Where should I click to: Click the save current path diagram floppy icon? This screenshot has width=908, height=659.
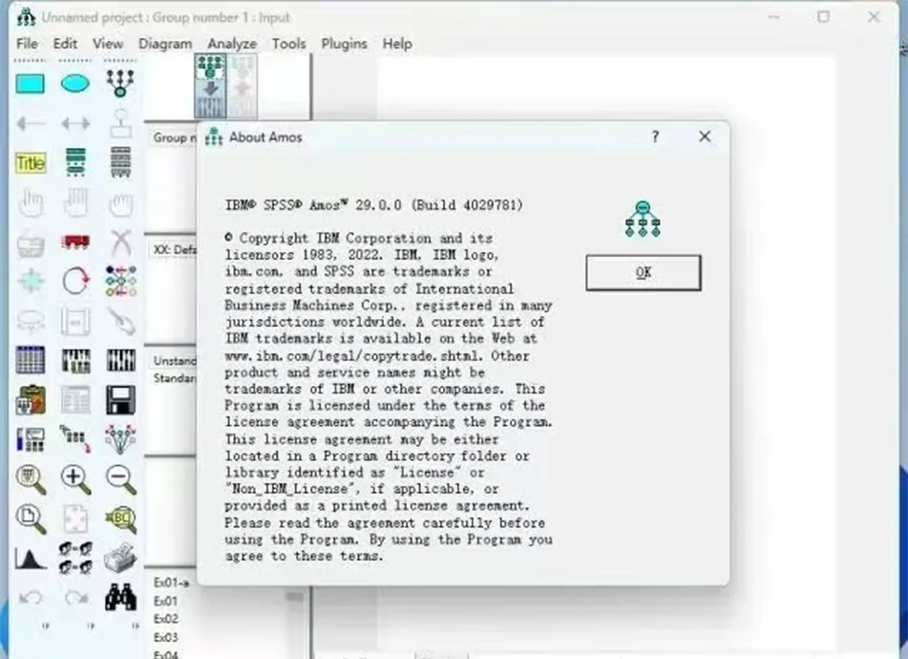pos(120,399)
